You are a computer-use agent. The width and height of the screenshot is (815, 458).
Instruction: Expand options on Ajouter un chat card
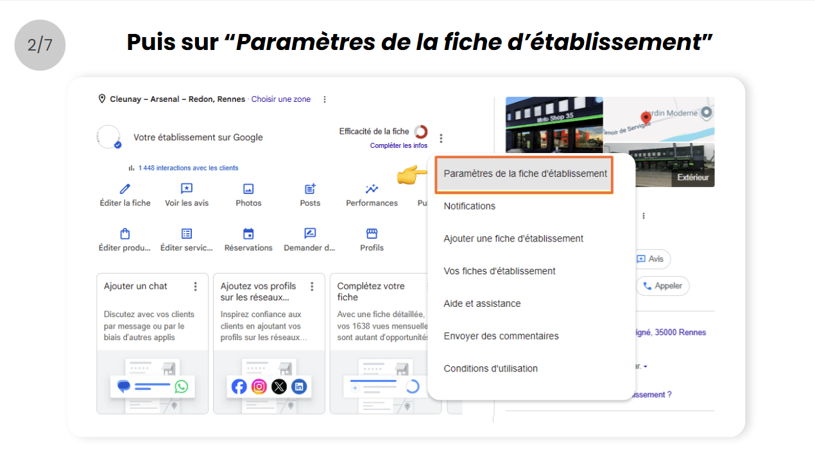pos(196,287)
